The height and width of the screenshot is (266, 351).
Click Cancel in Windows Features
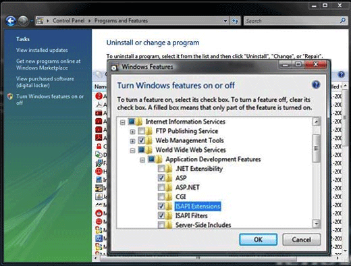coord(302,240)
